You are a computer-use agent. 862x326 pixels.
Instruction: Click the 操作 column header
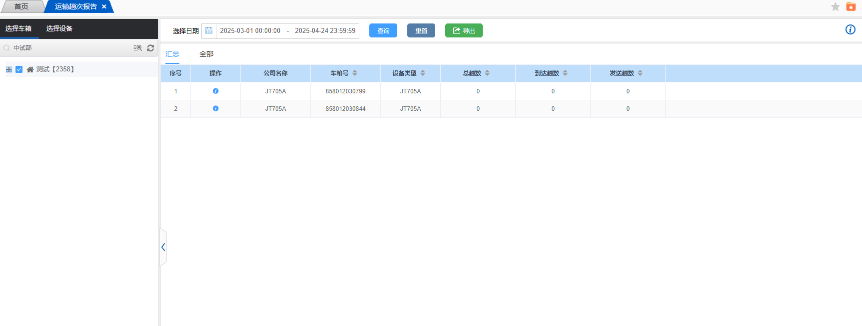pos(215,73)
